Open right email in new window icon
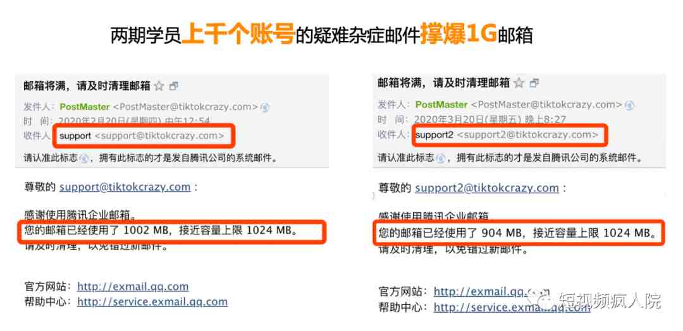The width and height of the screenshot is (683, 331). pyautogui.click(x=534, y=83)
